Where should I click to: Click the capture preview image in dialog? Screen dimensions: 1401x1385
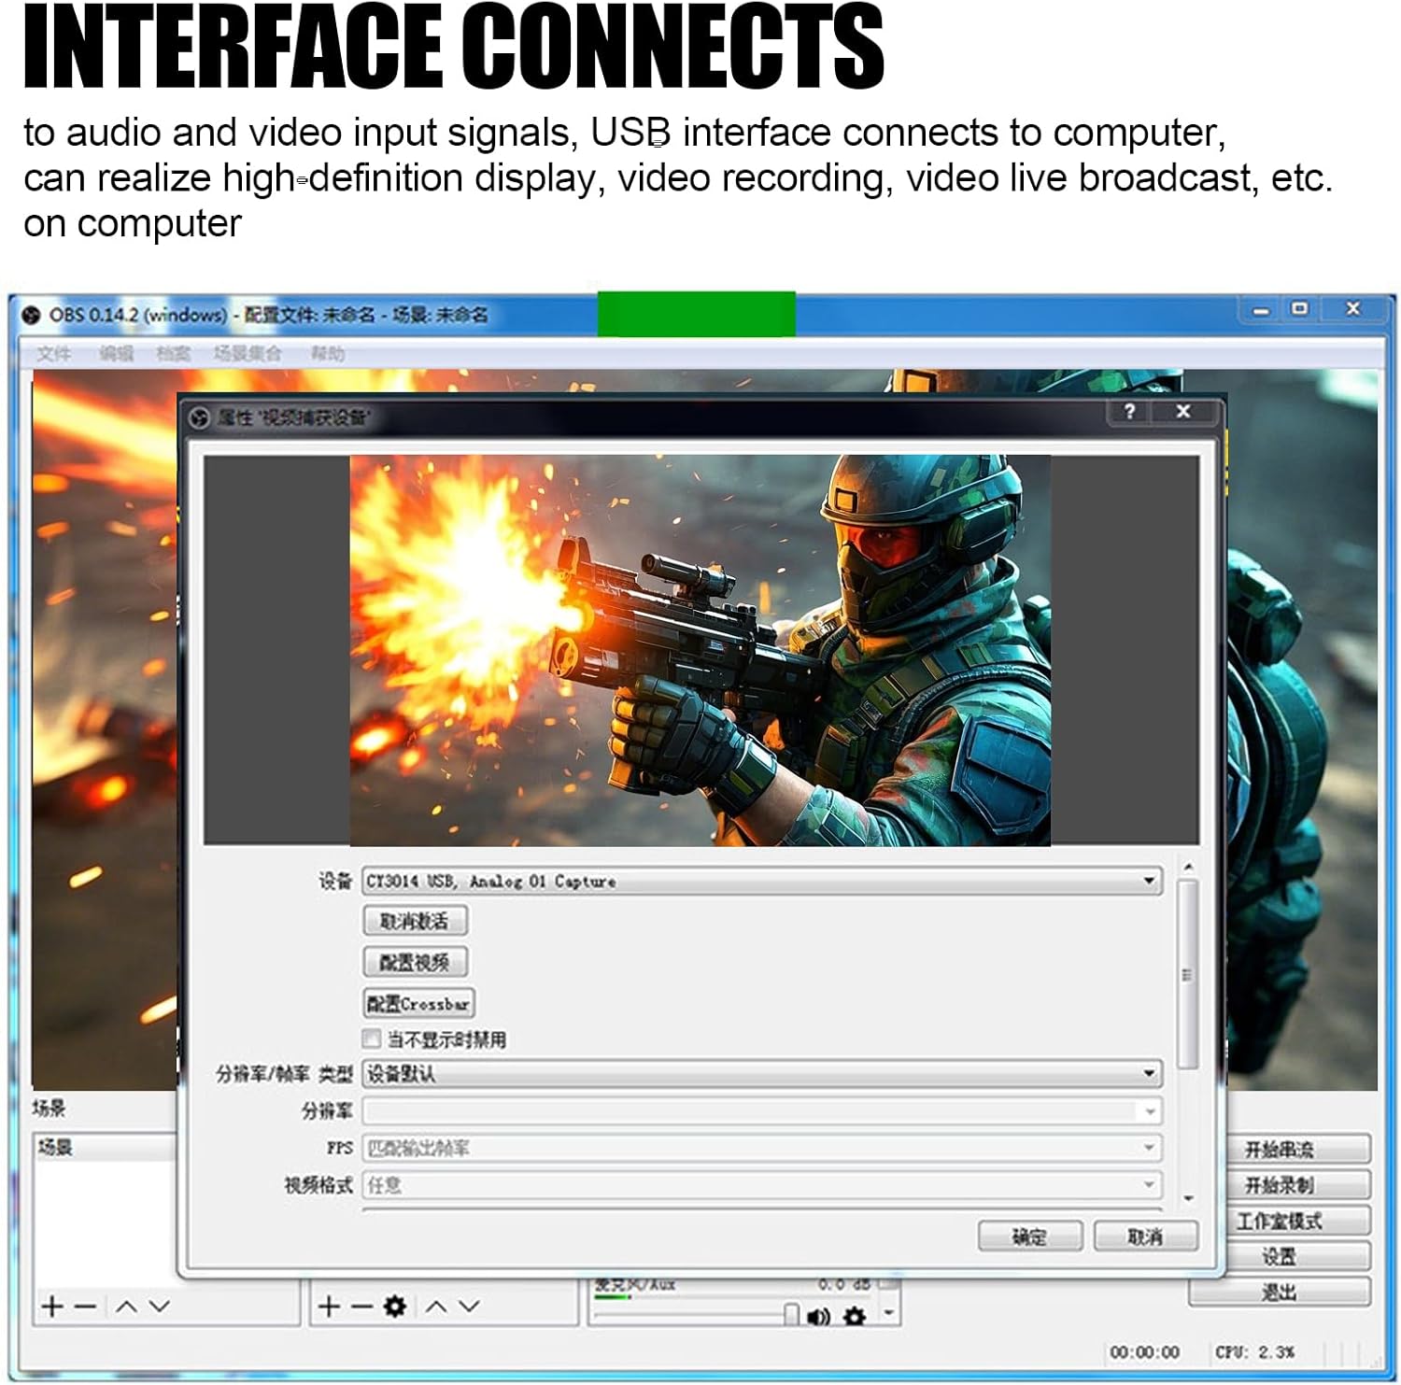coord(700,650)
